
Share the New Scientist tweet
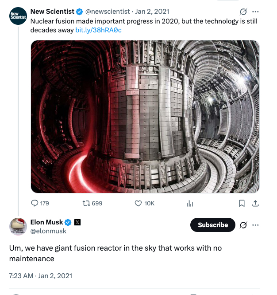(255, 203)
